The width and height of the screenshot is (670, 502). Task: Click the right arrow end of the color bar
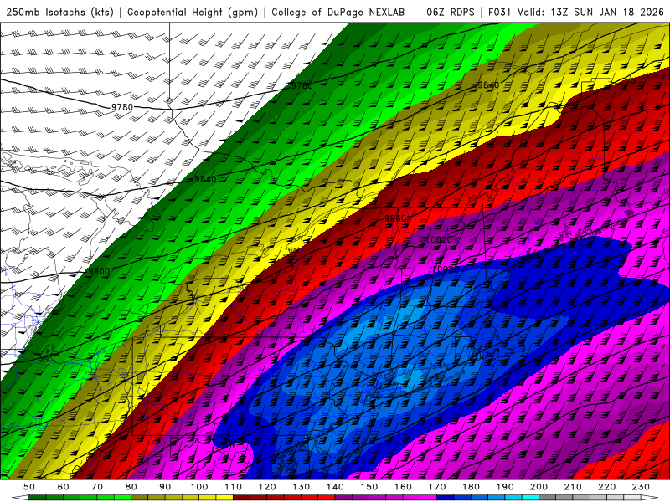(x=650, y=498)
